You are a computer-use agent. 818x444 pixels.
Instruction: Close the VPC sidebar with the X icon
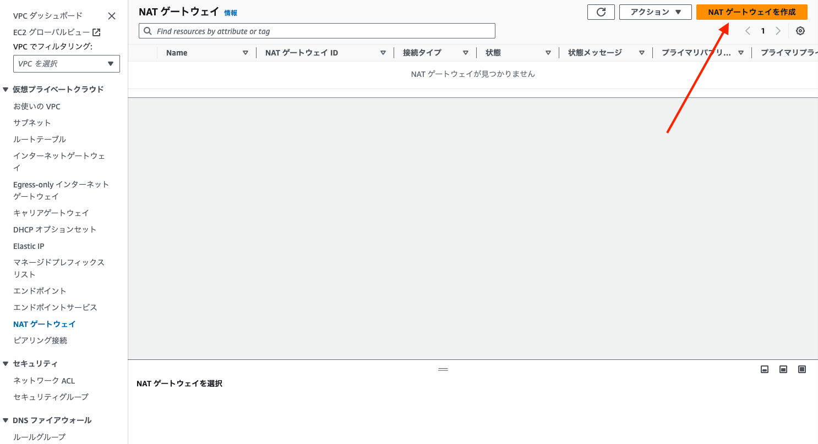pyautogui.click(x=112, y=16)
